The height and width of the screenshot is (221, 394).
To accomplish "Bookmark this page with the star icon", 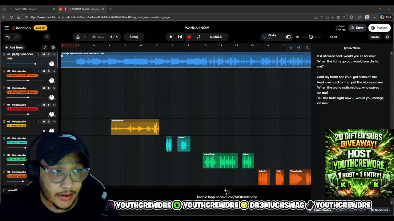I will [327, 17].
